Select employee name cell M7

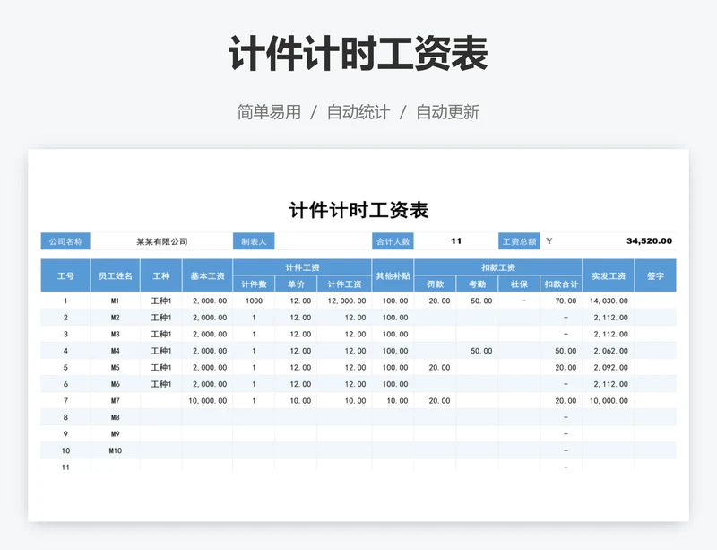click(116, 401)
